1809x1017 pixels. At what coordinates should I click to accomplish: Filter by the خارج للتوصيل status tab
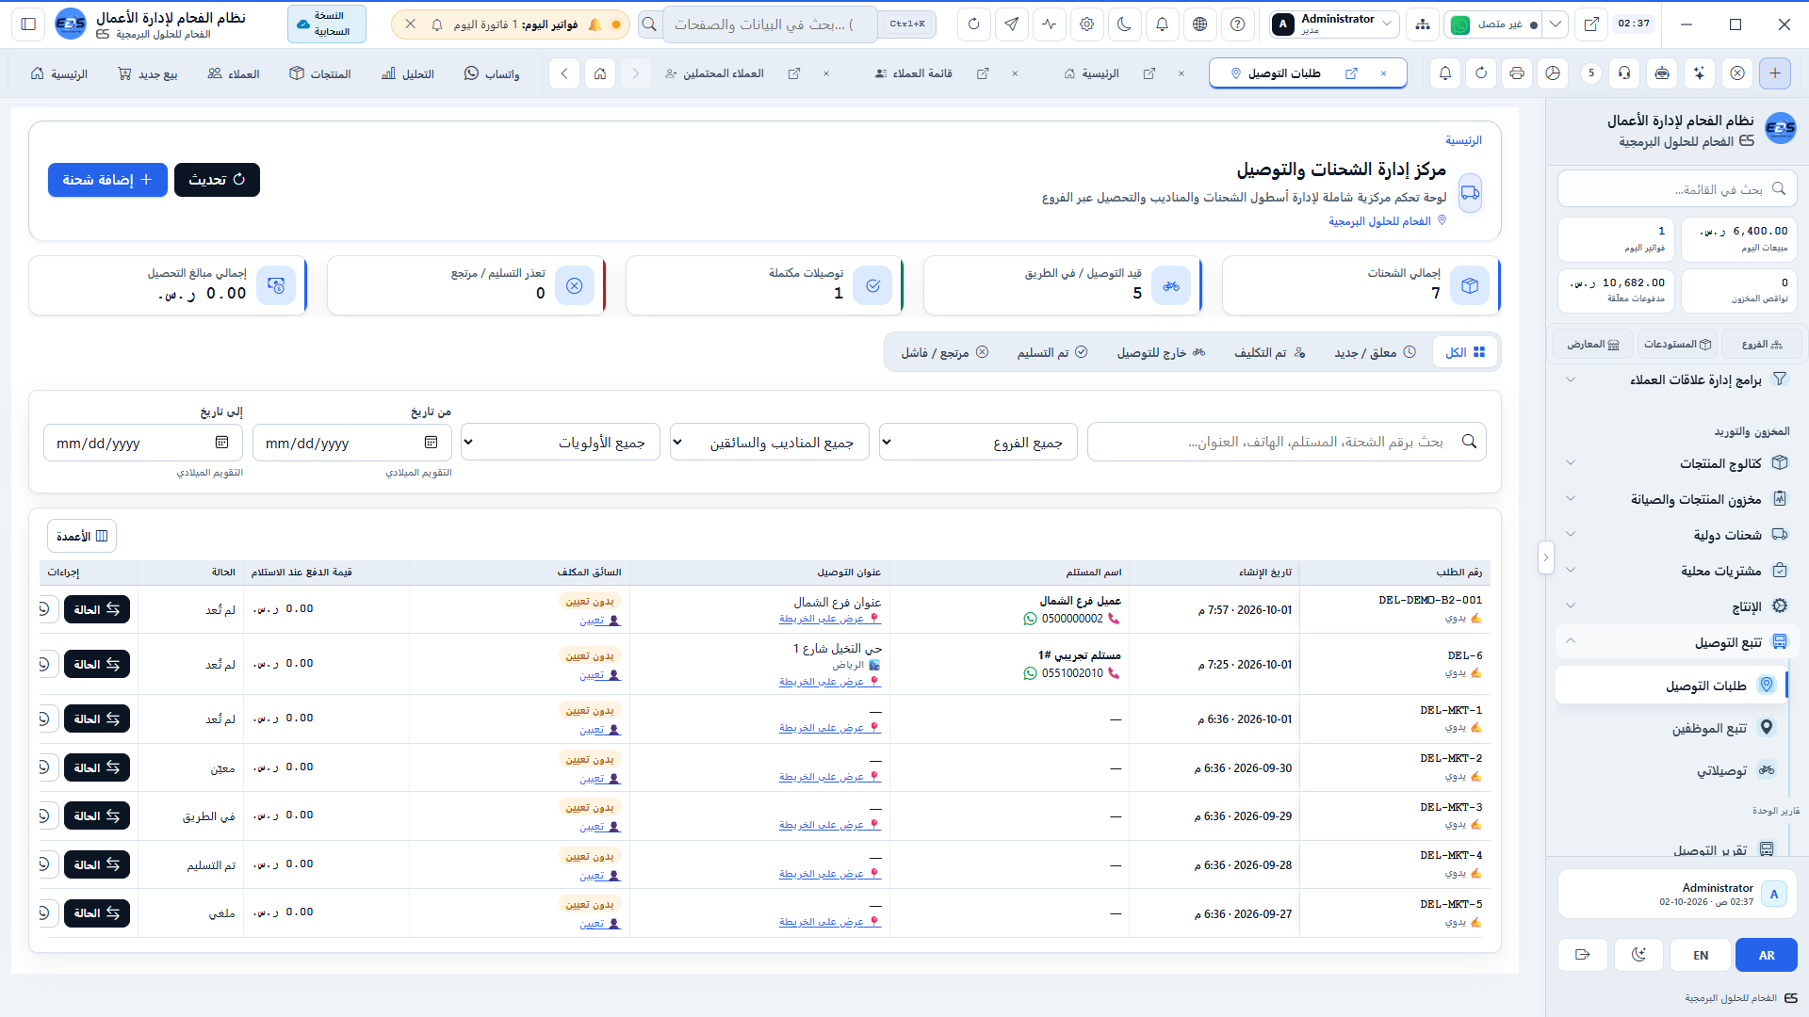click(1161, 352)
